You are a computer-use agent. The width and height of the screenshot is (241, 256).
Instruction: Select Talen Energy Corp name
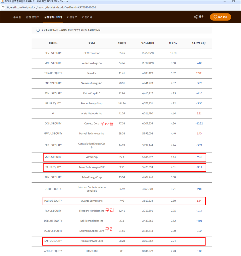92,177
